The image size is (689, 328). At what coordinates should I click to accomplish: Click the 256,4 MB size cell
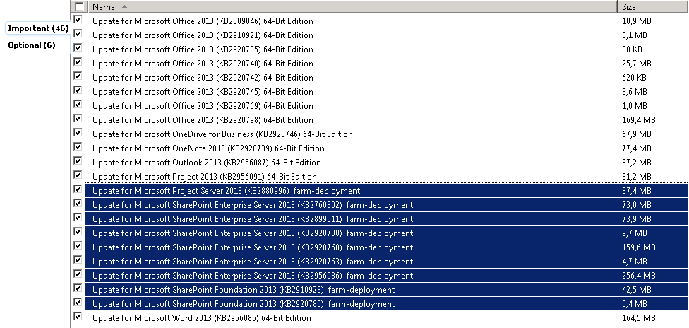point(638,276)
